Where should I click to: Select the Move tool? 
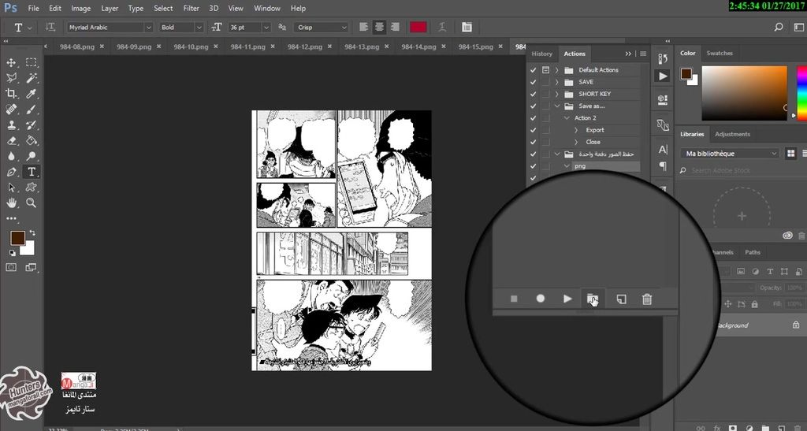[x=11, y=63]
